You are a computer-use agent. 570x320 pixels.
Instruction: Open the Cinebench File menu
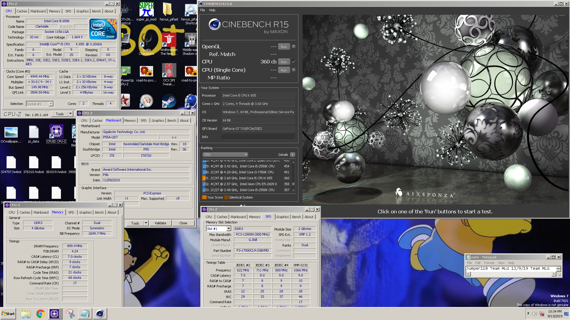pos(202,10)
